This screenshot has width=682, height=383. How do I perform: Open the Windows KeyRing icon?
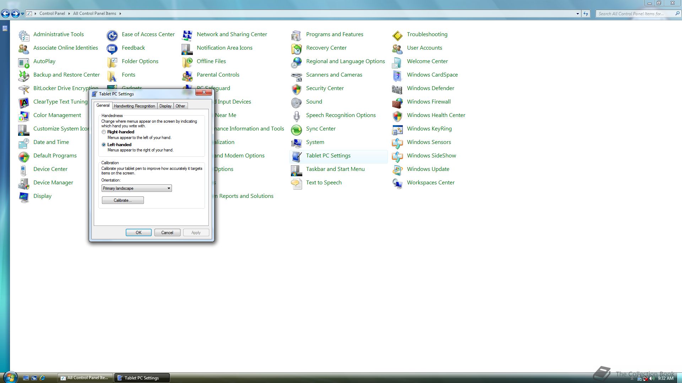(x=397, y=129)
